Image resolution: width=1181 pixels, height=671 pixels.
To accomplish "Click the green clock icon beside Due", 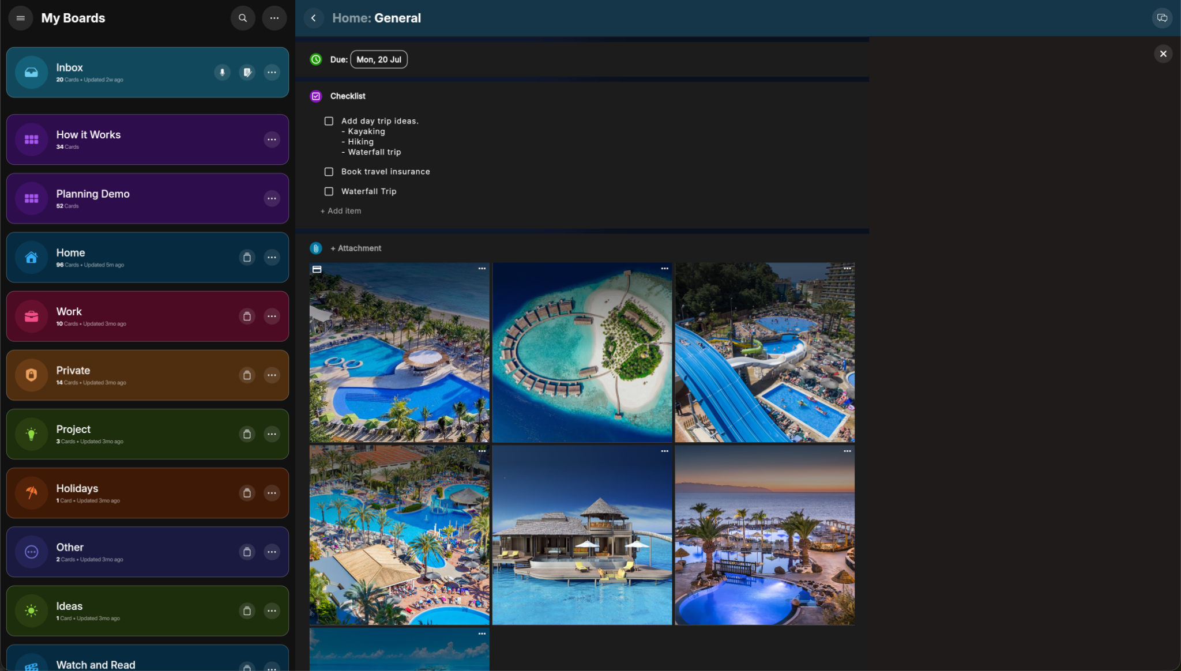I will pos(315,59).
